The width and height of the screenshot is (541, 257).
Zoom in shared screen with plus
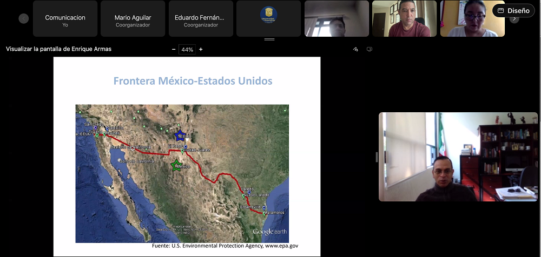(x=201, y=49)
